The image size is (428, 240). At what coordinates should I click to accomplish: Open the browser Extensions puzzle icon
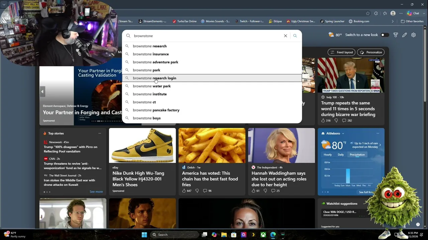click(x=376, y=13)
